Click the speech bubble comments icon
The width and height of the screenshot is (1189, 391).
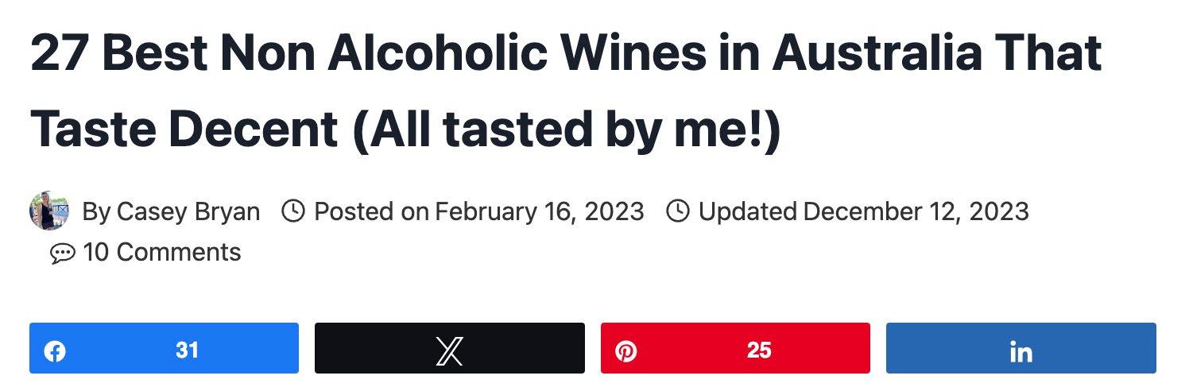[x=63, y=254]
